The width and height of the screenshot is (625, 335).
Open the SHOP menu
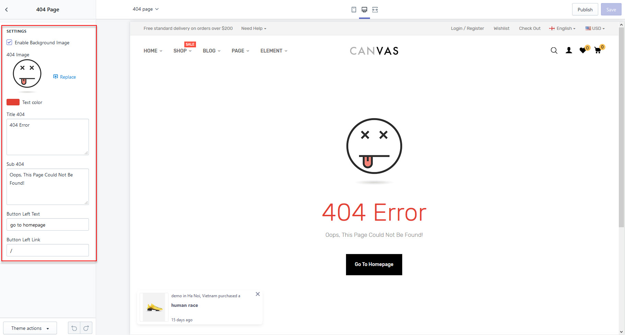pos(183,51)
